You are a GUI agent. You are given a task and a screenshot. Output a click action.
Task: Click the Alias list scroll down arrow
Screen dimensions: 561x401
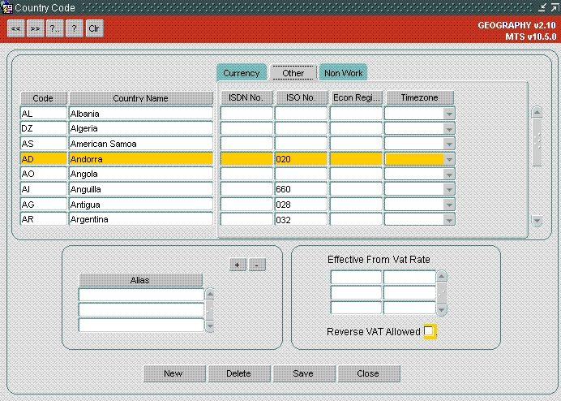pos(210,326)
